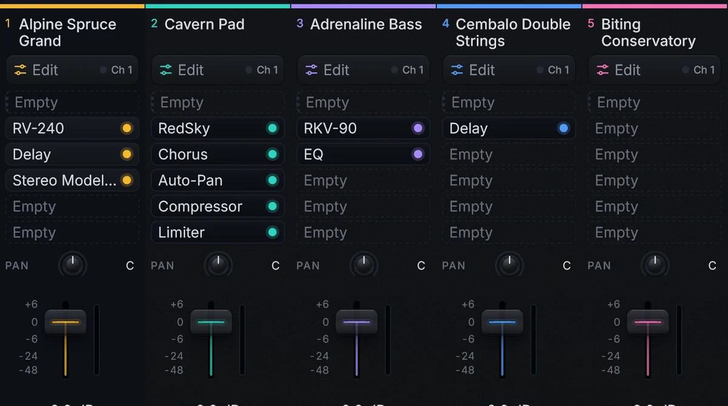Bypass the RKV-90 effect on Adrenaline Bass
The width and height of the screenshot is (728, 406).
pyautogui.click(x=418, y=128)
